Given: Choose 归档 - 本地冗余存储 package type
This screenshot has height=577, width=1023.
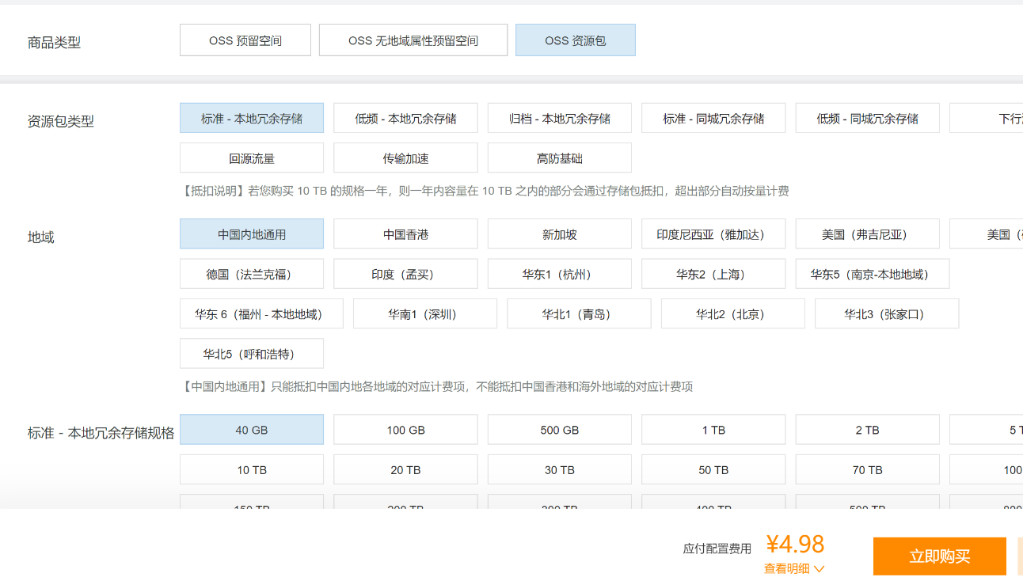Looking at the screenshot, I should click(560, 118).
